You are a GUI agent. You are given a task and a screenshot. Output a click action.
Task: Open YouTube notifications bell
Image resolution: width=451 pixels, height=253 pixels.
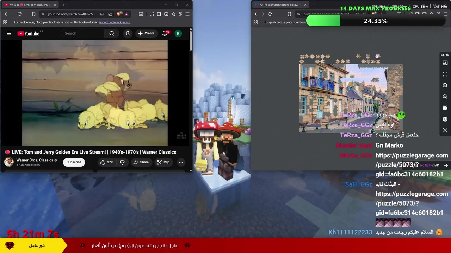[x=165, y=33]
